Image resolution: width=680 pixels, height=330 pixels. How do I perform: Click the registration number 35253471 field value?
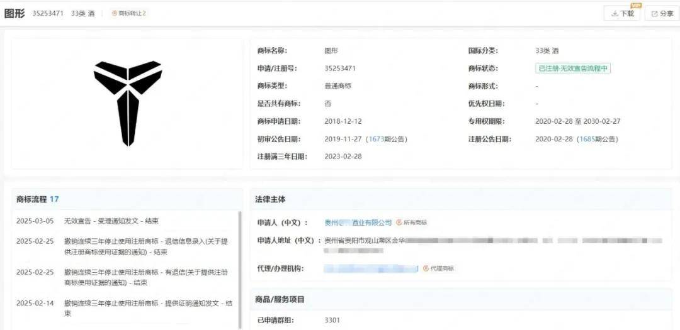point(340,69)
